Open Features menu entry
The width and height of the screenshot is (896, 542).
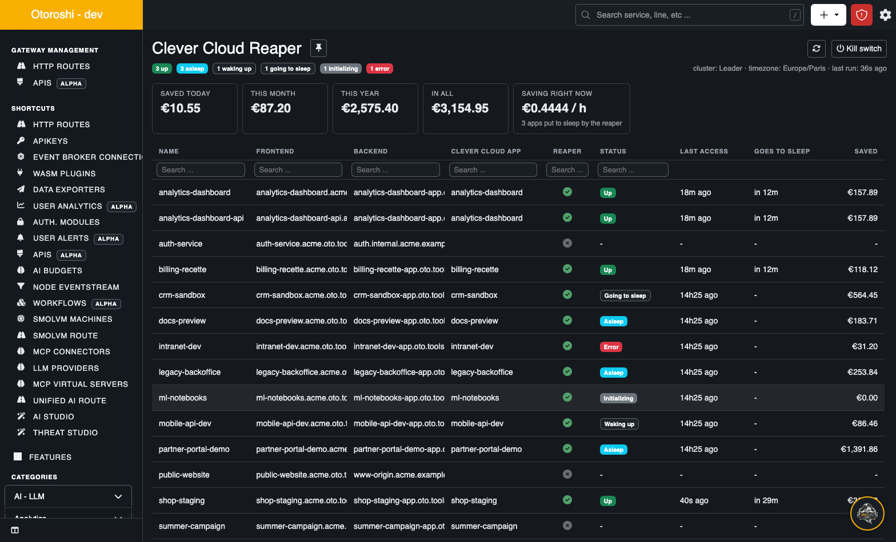[50, 457]
